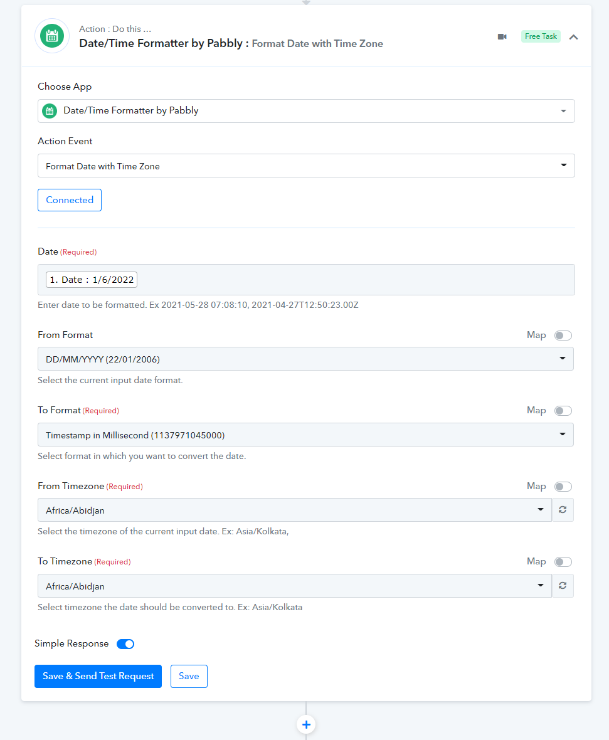Click inside the Date input field
This screenshot has height=740, width=609.
tap(351, 280)
